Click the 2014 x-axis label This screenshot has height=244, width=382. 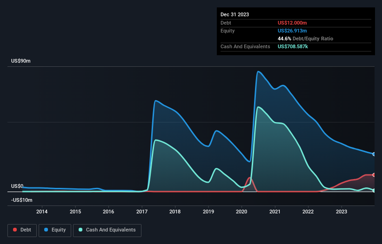pyautogui.click(x=42, y=212)
